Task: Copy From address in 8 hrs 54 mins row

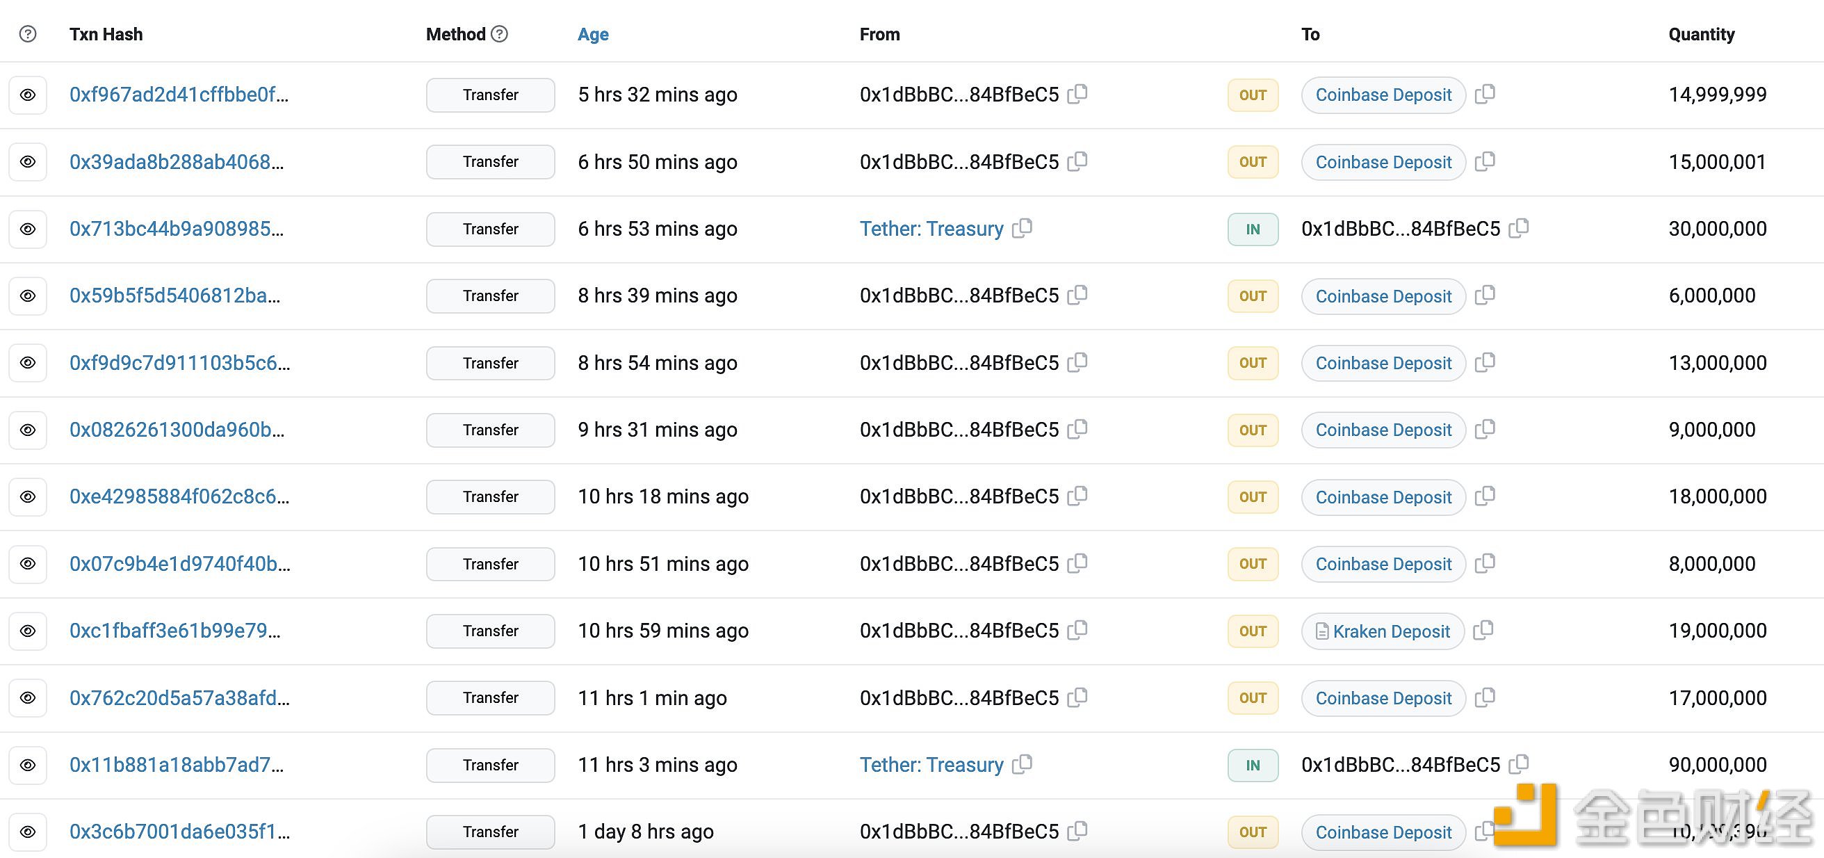Action: pos(1077,362)
